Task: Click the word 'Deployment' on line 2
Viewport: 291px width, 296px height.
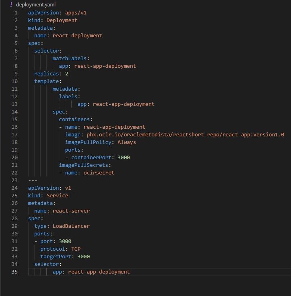Action: pyautogui.click(x=62, y=20)
